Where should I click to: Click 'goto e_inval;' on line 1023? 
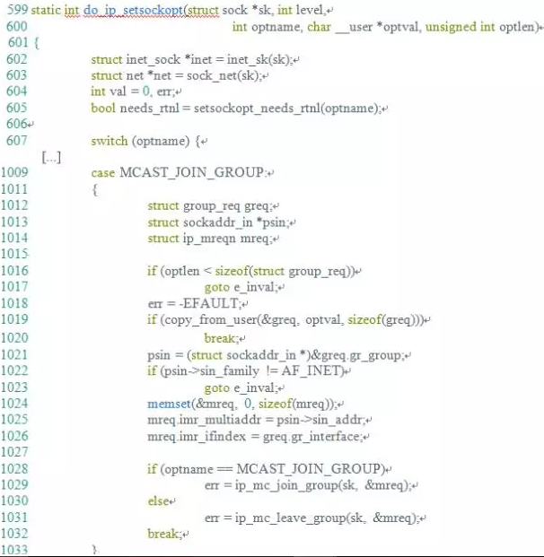tap(241, 387)
